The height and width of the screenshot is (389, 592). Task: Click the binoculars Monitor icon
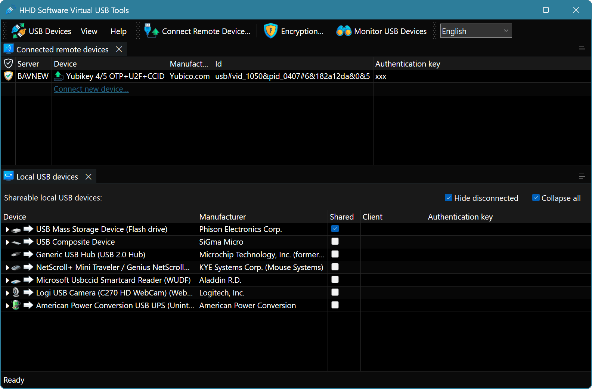344,31
